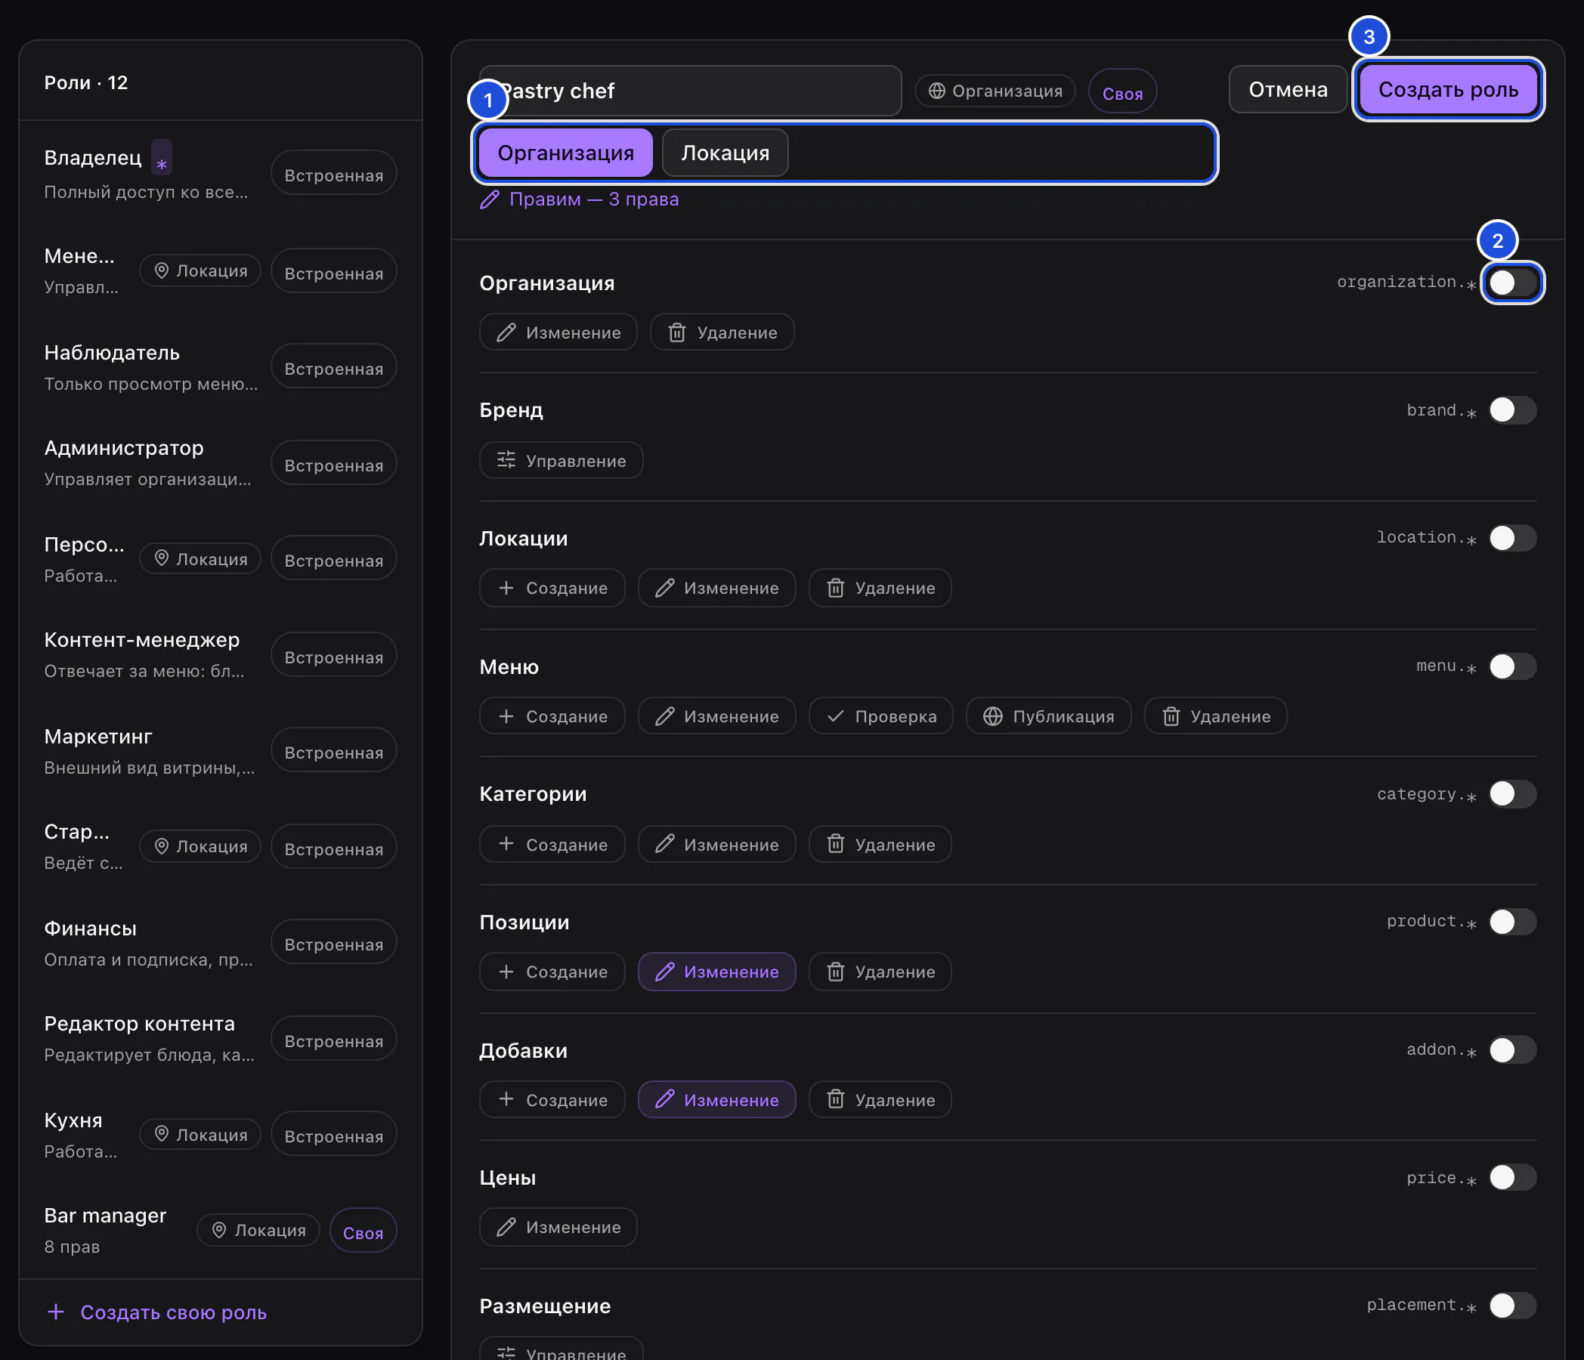Select Управление under Бренд section
This screenshot has width=1584, height=1360.
pos(562,461)
